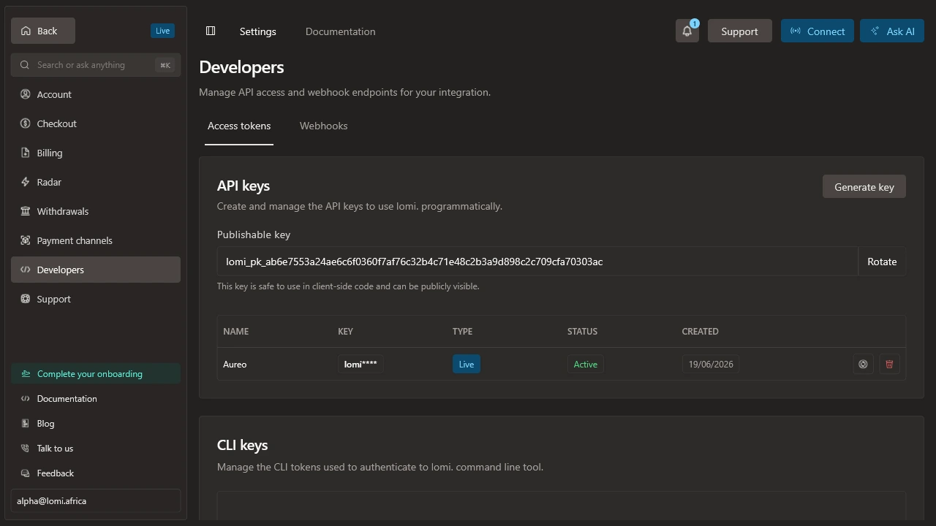Click the Active status badge
The width and height of the screenshot is (936, 526).
click(585, 364)
